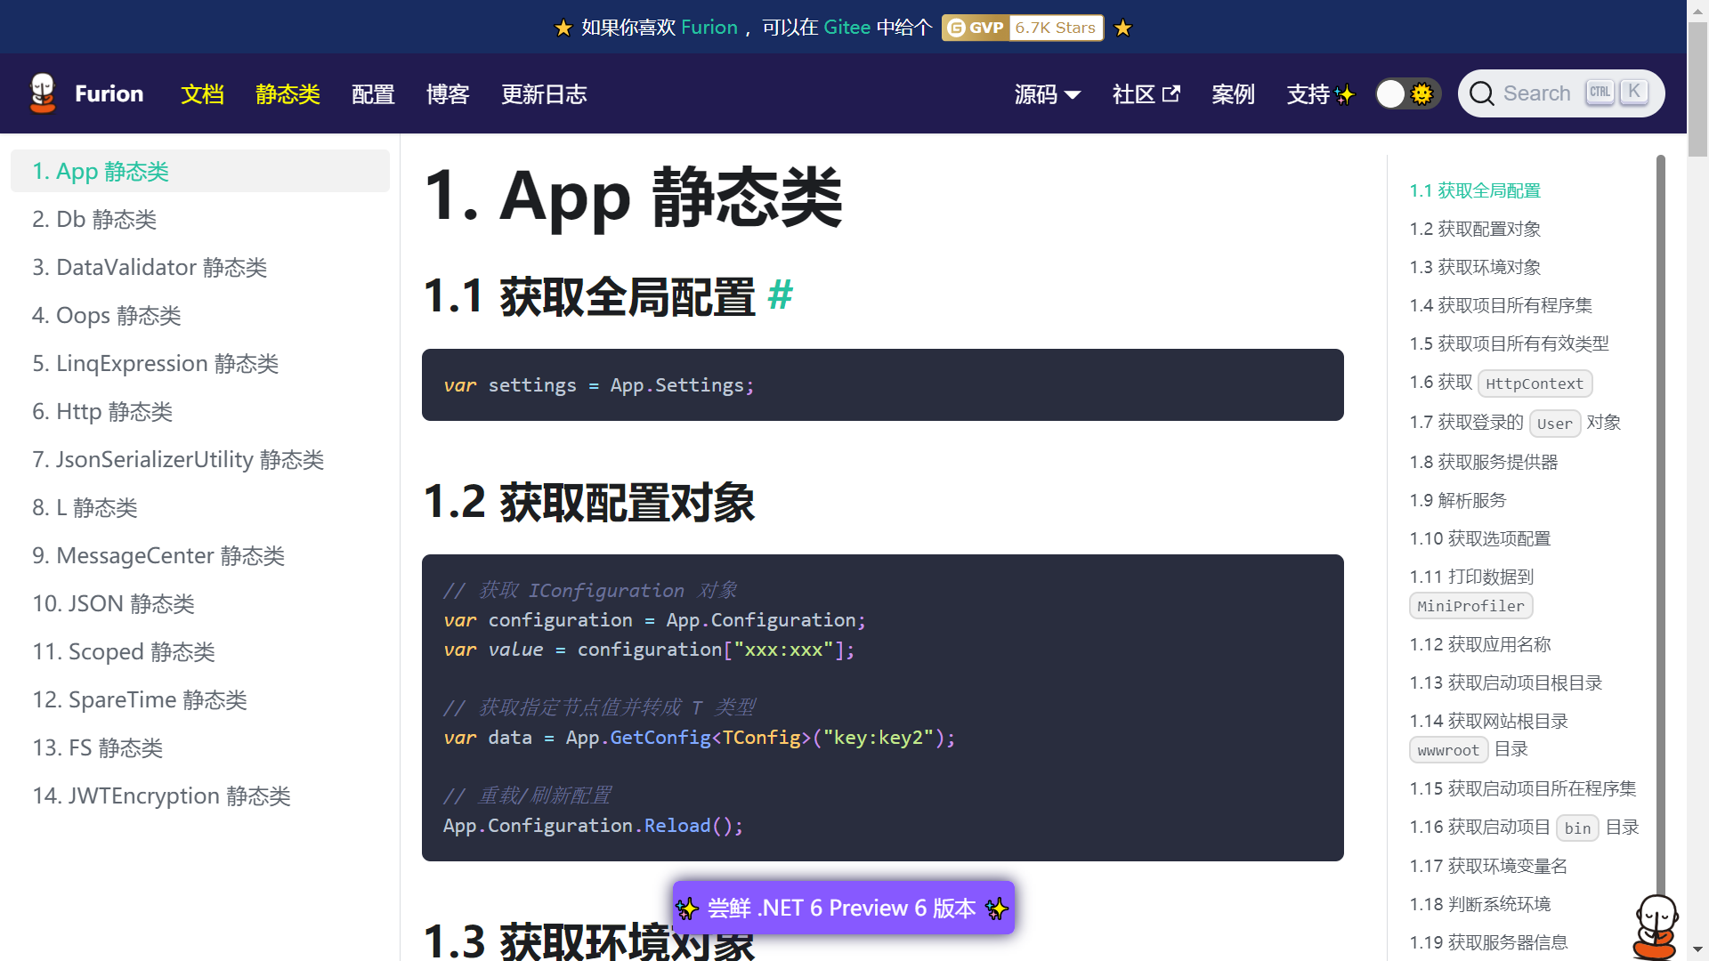The image size is (1709, 961).
Task: Click the GVP badge icon
Action: point(976,27)
